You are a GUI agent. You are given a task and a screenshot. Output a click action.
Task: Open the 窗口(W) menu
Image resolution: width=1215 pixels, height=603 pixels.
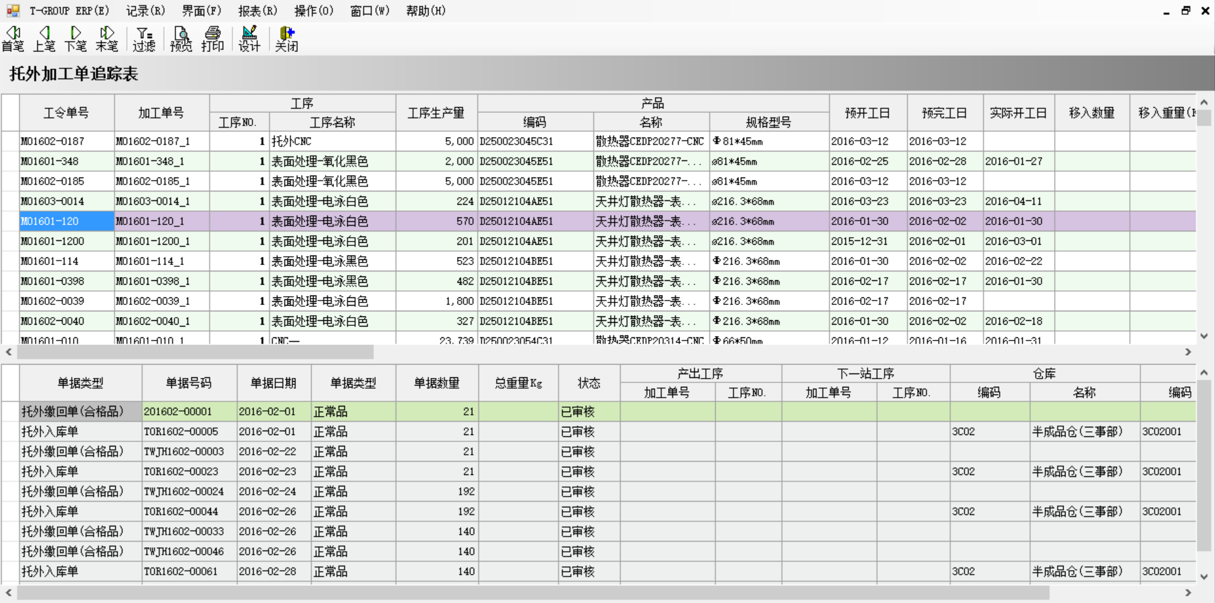(370, 11)
